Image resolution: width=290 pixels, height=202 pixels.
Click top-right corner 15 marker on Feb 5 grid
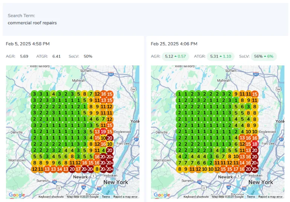point(110,94)
